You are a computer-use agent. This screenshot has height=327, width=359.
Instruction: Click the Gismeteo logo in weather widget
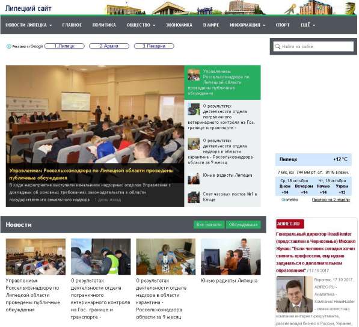[x=290, y=200]
